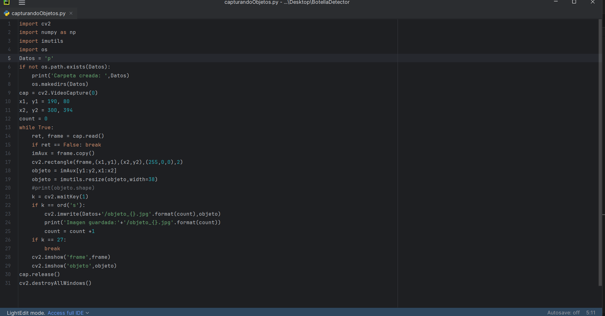
Task: Click 'cap = cv2.VideoCapture(0)' line
Action: pos(59,93)
